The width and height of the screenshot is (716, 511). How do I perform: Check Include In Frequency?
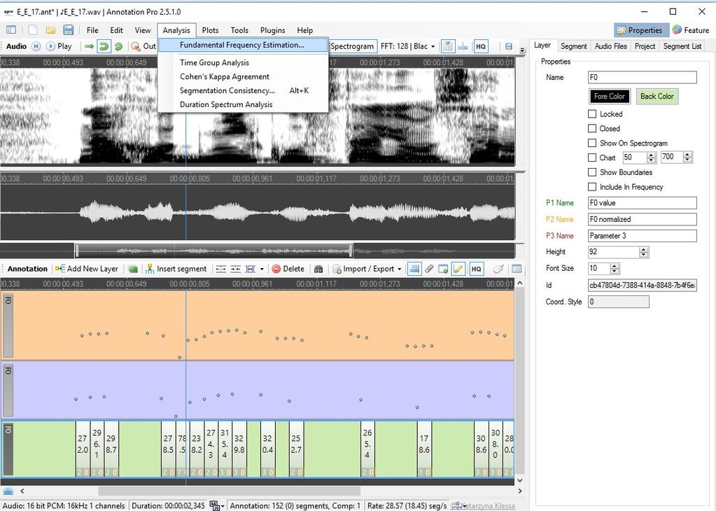[x=592, y=187]
